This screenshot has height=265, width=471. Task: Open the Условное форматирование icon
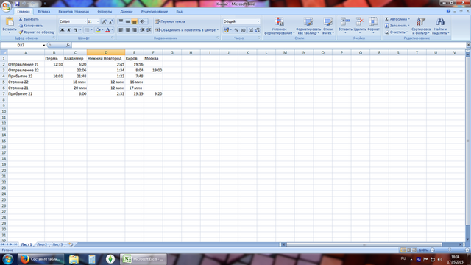point(280,21)
